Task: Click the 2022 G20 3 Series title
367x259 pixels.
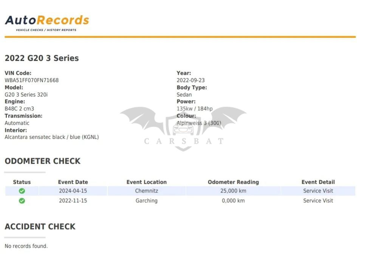Action: (42, 58)
